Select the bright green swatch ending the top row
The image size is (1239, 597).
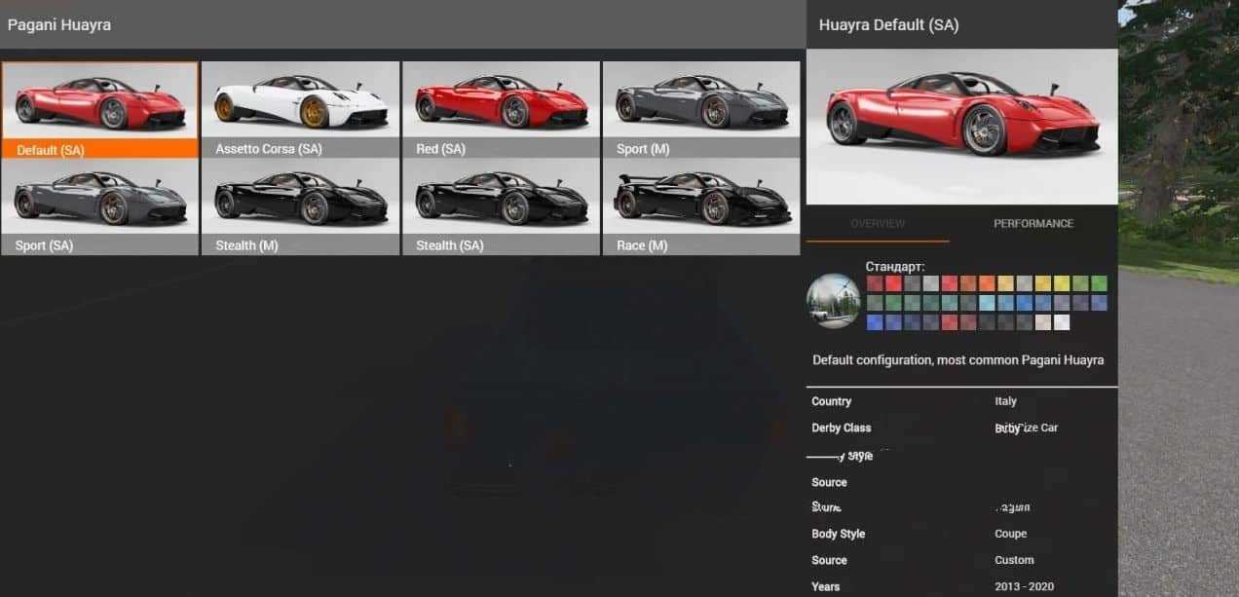[x=1099, y=283]
